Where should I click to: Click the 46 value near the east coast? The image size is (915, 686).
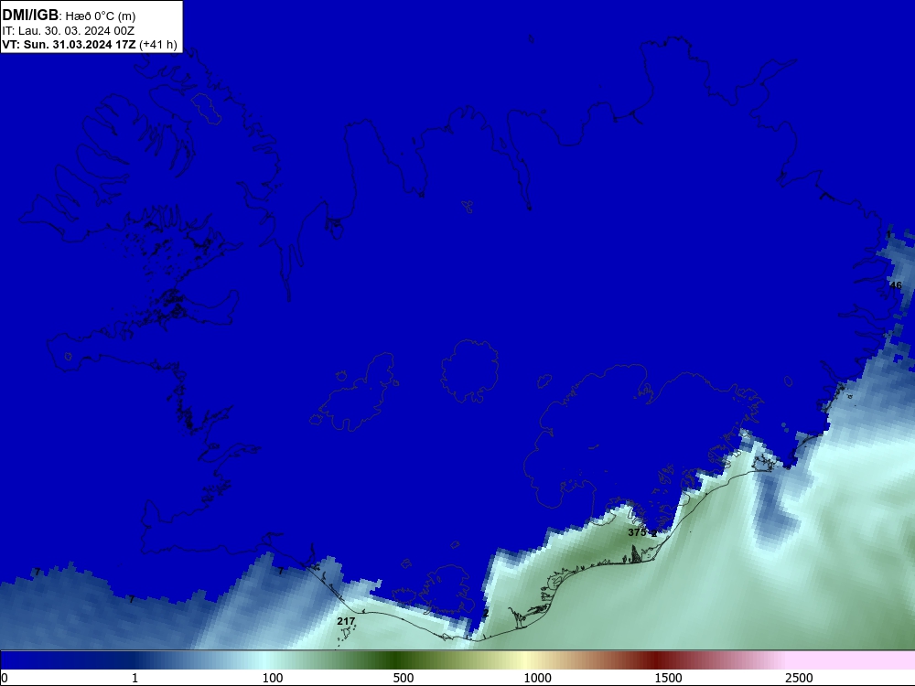click(x=896, y=285)
